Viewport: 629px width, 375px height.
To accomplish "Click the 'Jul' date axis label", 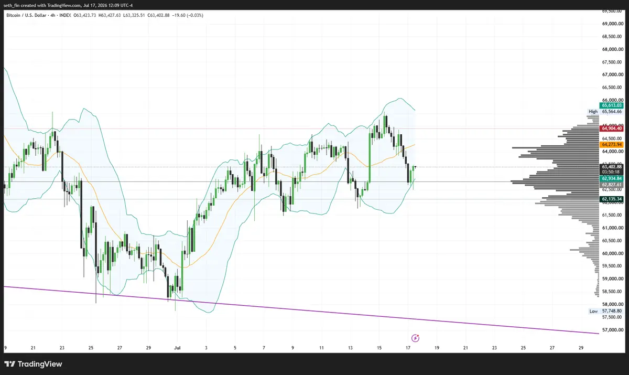I will click(177, 347).
